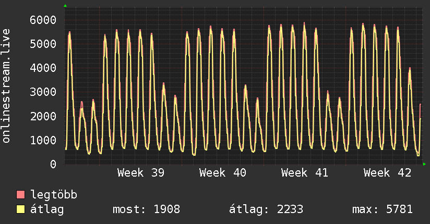Click the 4000 Y-axis label

click(x=41, y=68)
